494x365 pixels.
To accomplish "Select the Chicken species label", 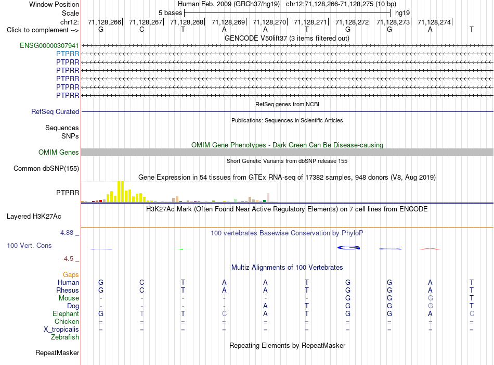I will [67, 321].
